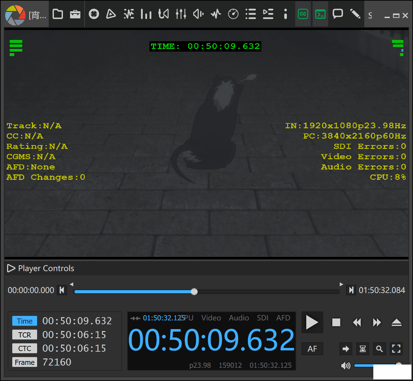Viewport: 413px width, 381px height.
Task: Click the speaker with sound waves toolbar icon
Action: pyautogui.click(x=198, y=14)
